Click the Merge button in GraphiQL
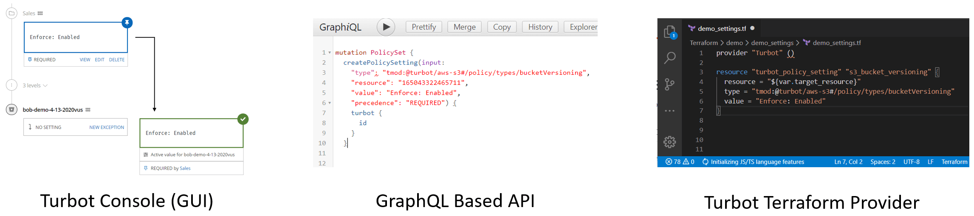 click(464, 27)
